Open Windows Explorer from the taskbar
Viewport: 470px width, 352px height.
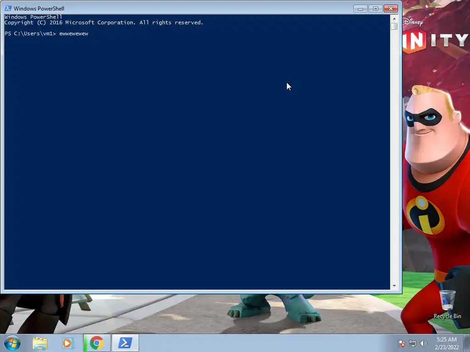40,343
